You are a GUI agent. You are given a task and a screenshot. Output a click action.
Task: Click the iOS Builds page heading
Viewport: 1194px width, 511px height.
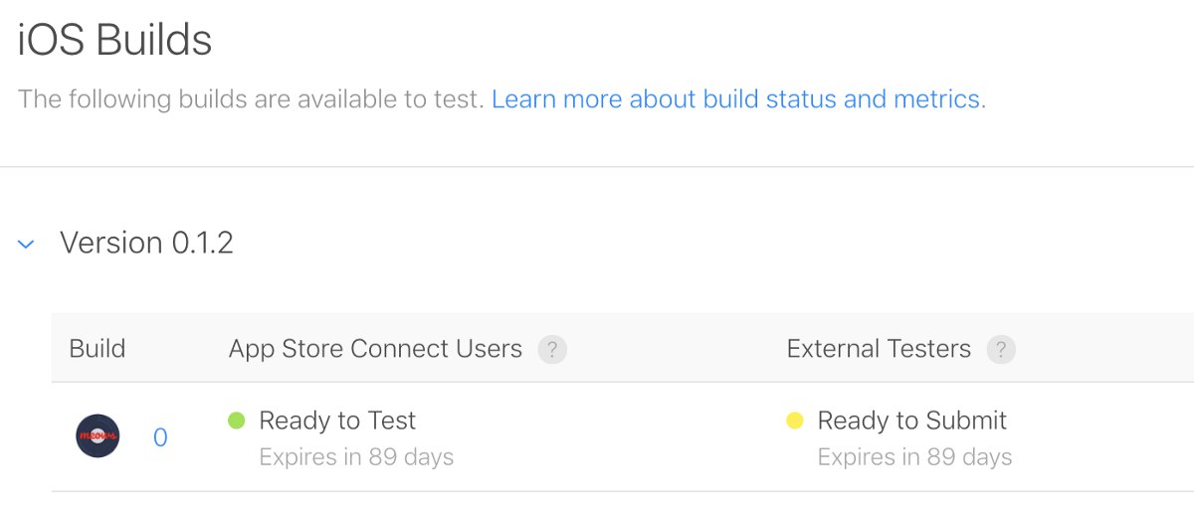[x=114, y=41]
